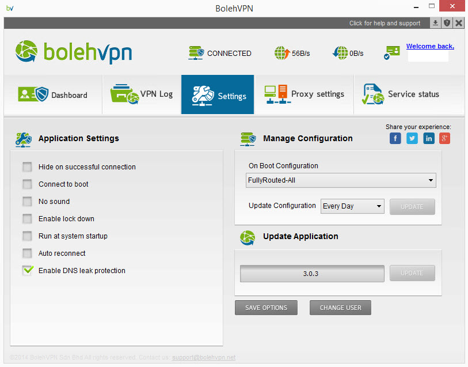Click the 0B/s download speed value
Viewport: 468px width, 367px height.
pos(356,54)
